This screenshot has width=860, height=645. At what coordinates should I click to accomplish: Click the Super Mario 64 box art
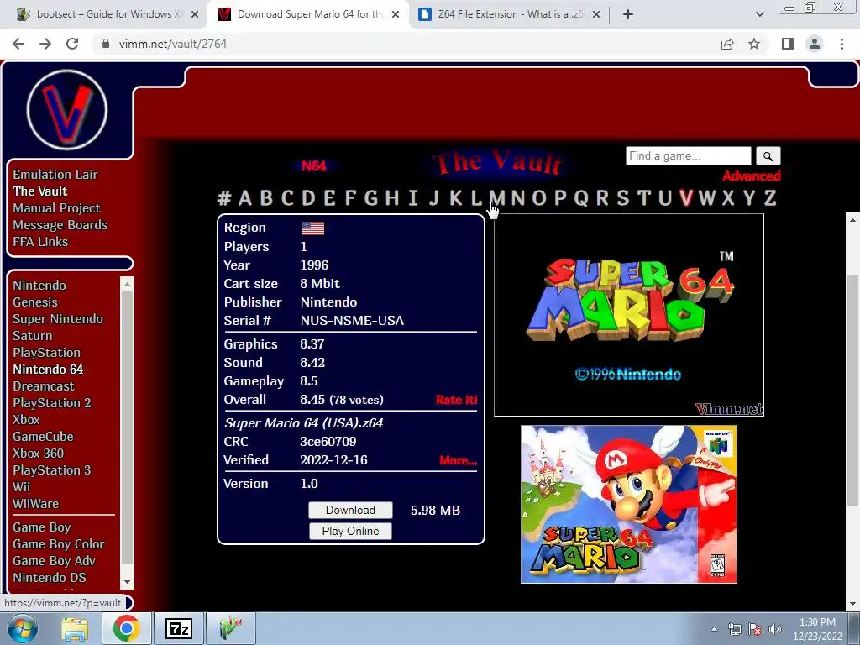(x=628, y=504)
